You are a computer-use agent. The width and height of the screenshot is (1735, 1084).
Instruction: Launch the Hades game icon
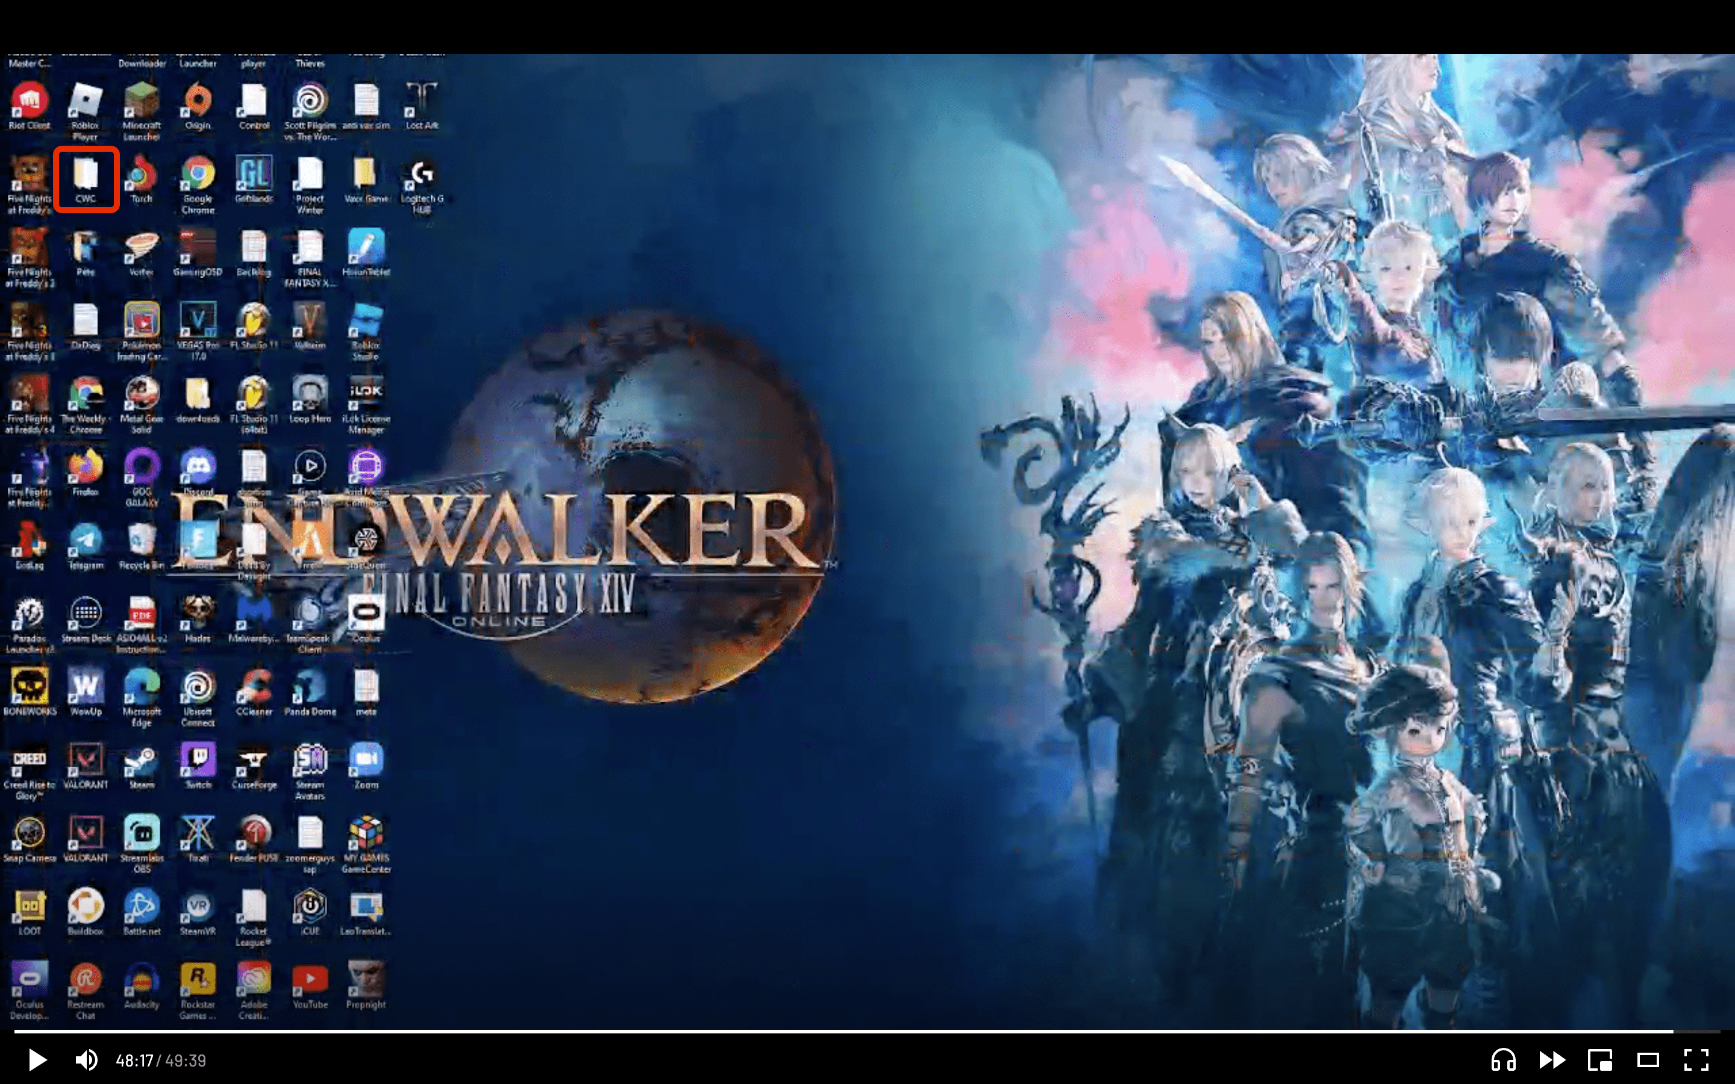tap(198, 620)
